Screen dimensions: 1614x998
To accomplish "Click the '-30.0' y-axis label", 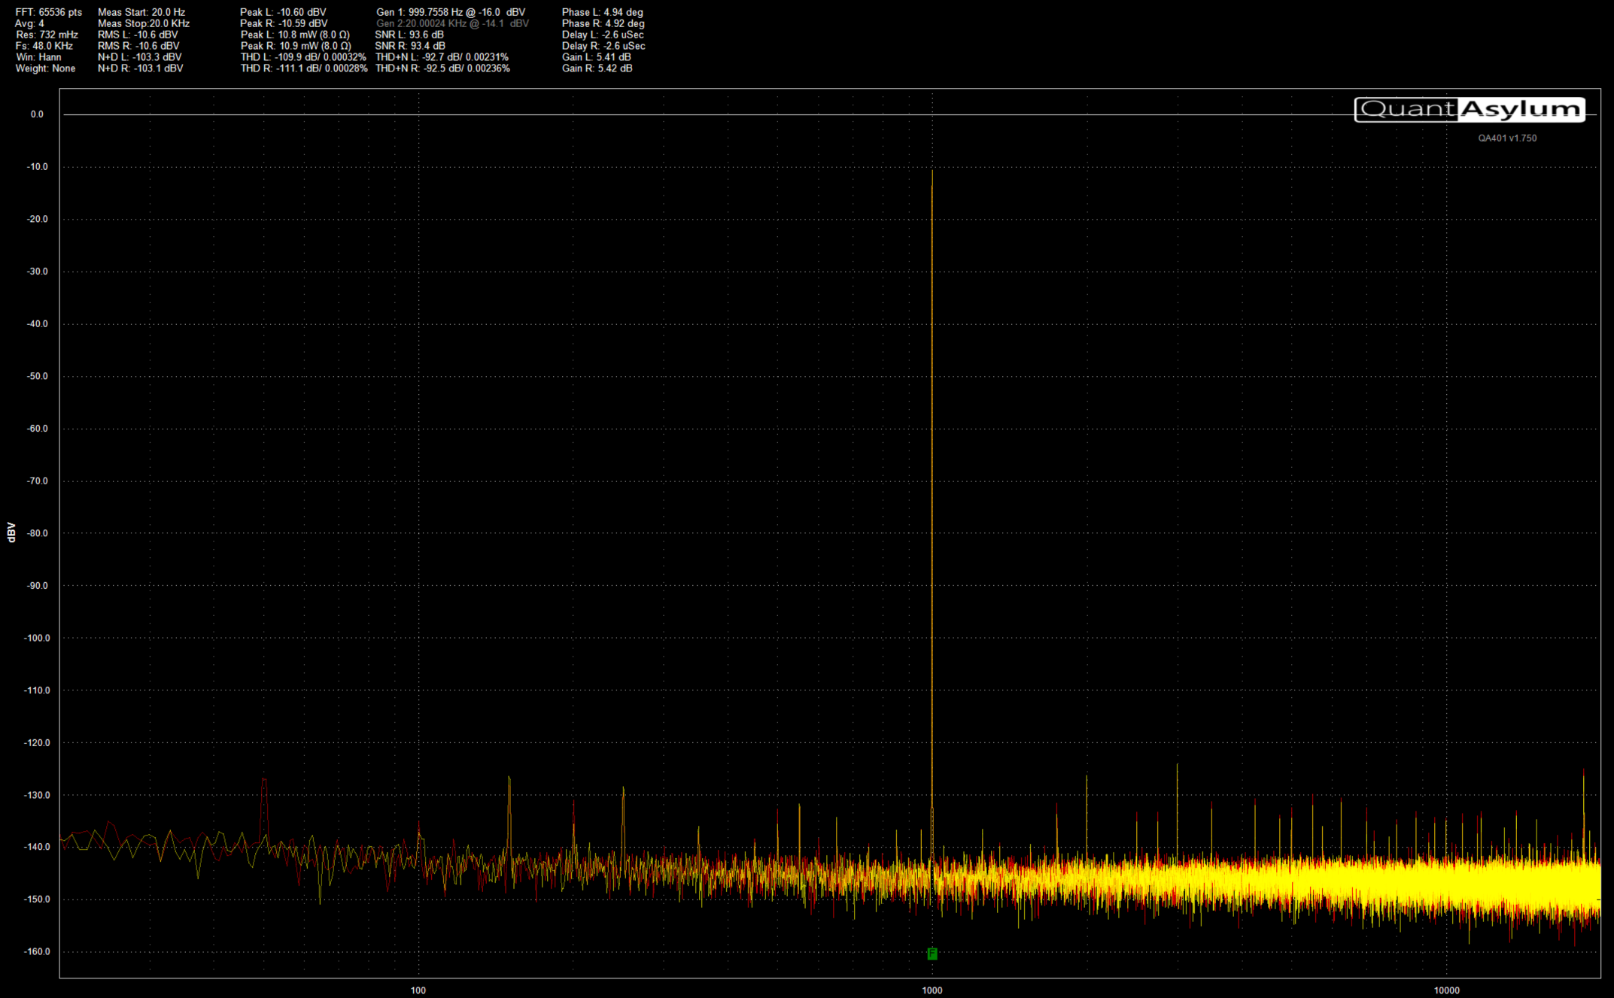I will [37, 271].
